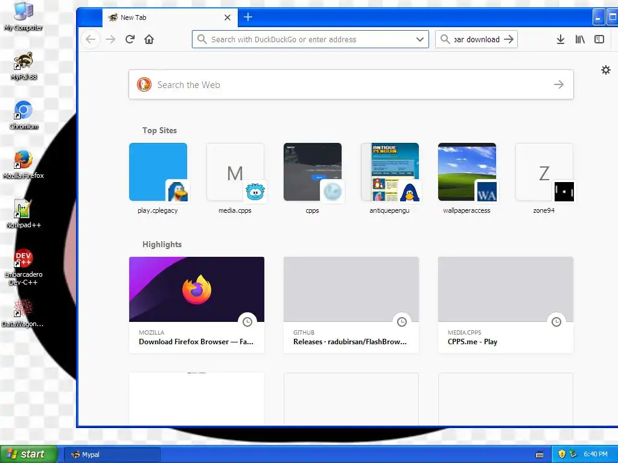Screen dimensions: 618x463
Task: Click the DuckDuckGo logo in search box
Action: tap(144, 84)
